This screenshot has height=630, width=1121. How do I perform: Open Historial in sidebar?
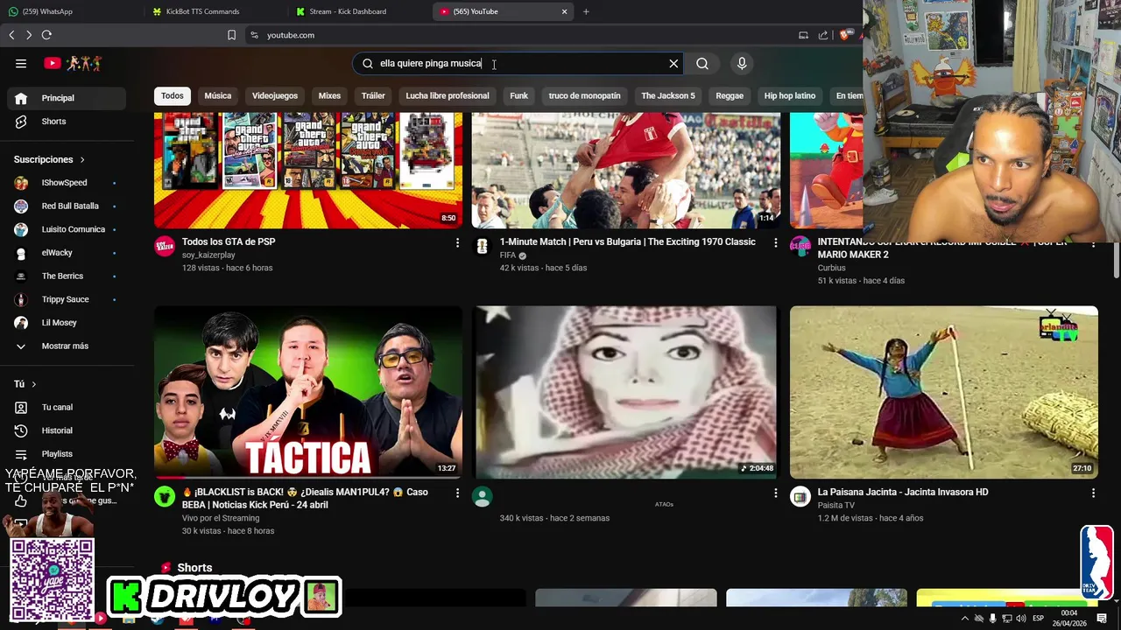click(x=67, y=430)
